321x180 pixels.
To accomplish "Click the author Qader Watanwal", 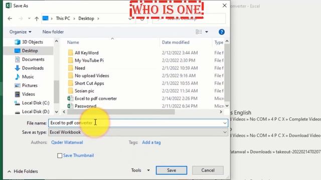I will (67, 142).
